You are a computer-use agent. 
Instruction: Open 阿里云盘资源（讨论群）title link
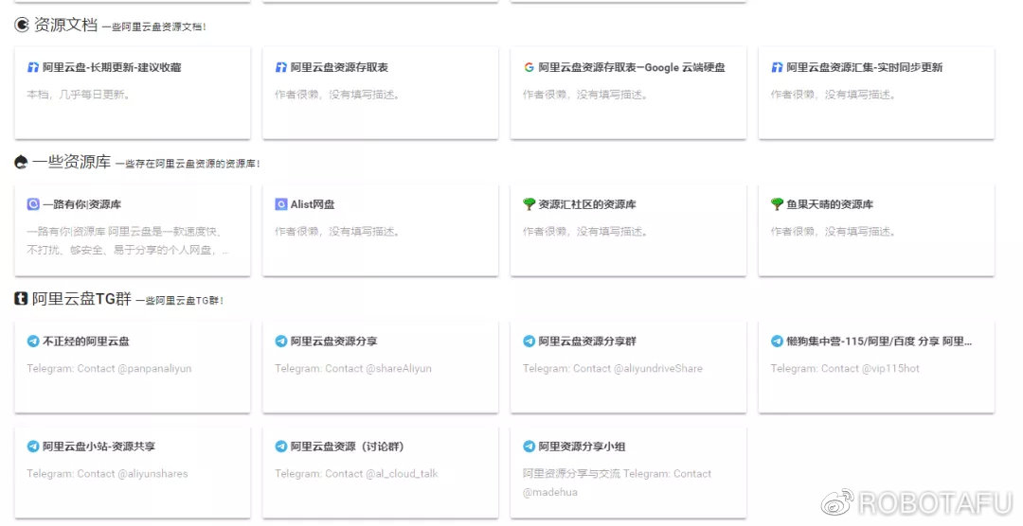tap(347, 447)
